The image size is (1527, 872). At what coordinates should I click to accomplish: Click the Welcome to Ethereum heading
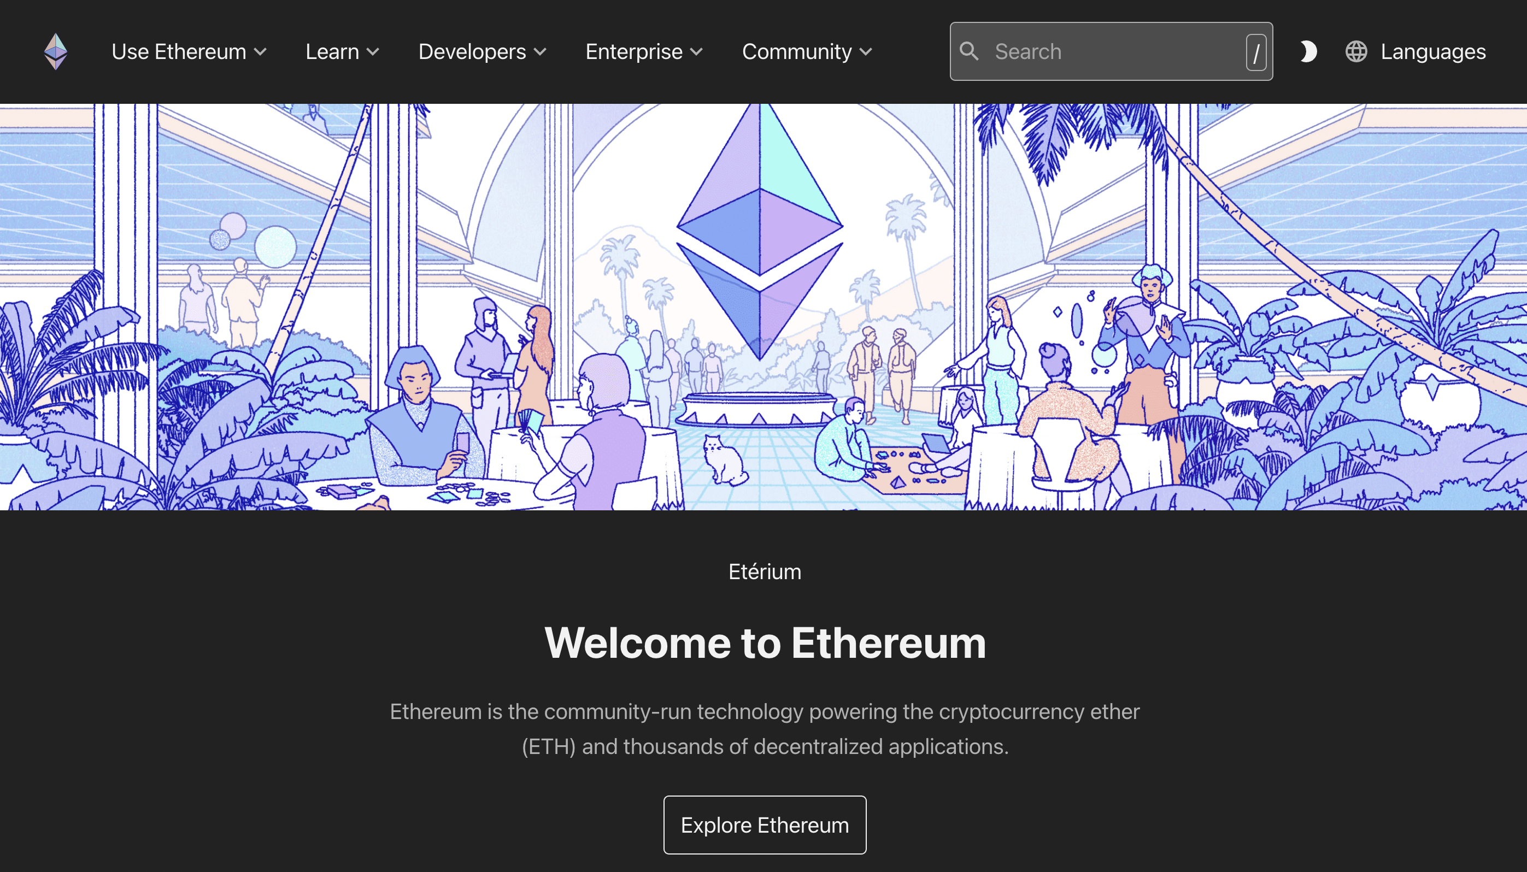coord(765,643)
